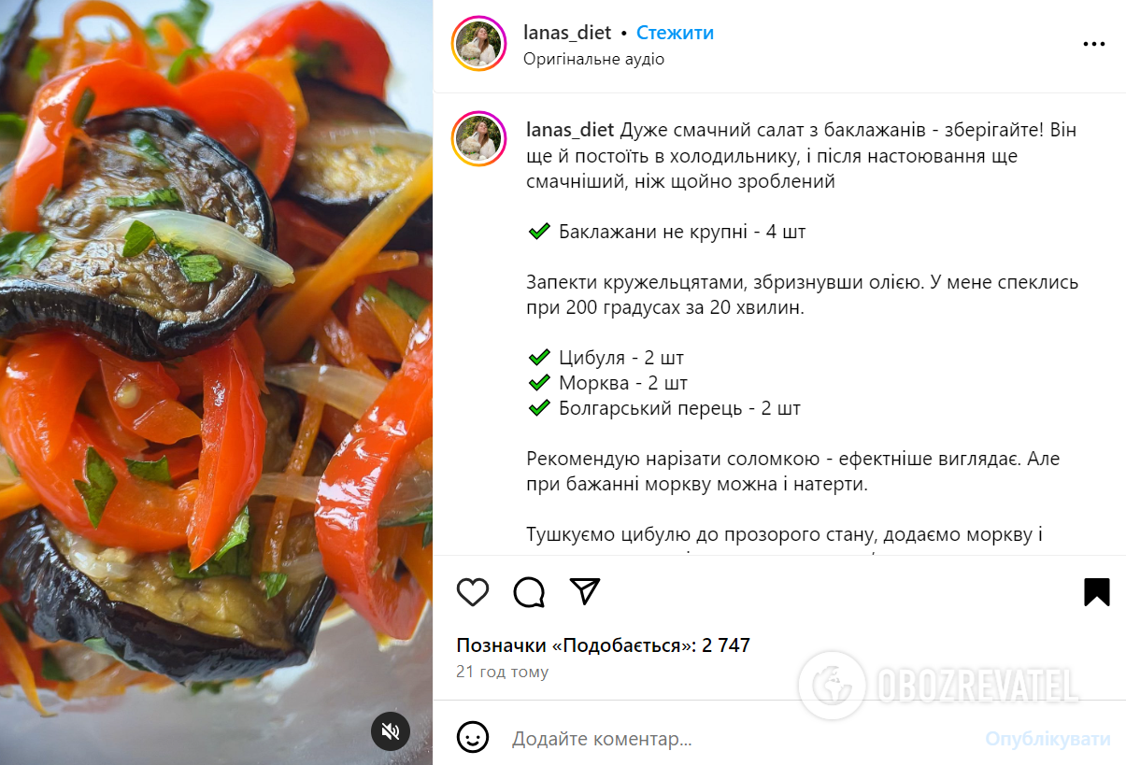Open the three-dot more options menu
Image resolution: width=1126 pixels, height=765 pixels.
[x=1094, y=44]
